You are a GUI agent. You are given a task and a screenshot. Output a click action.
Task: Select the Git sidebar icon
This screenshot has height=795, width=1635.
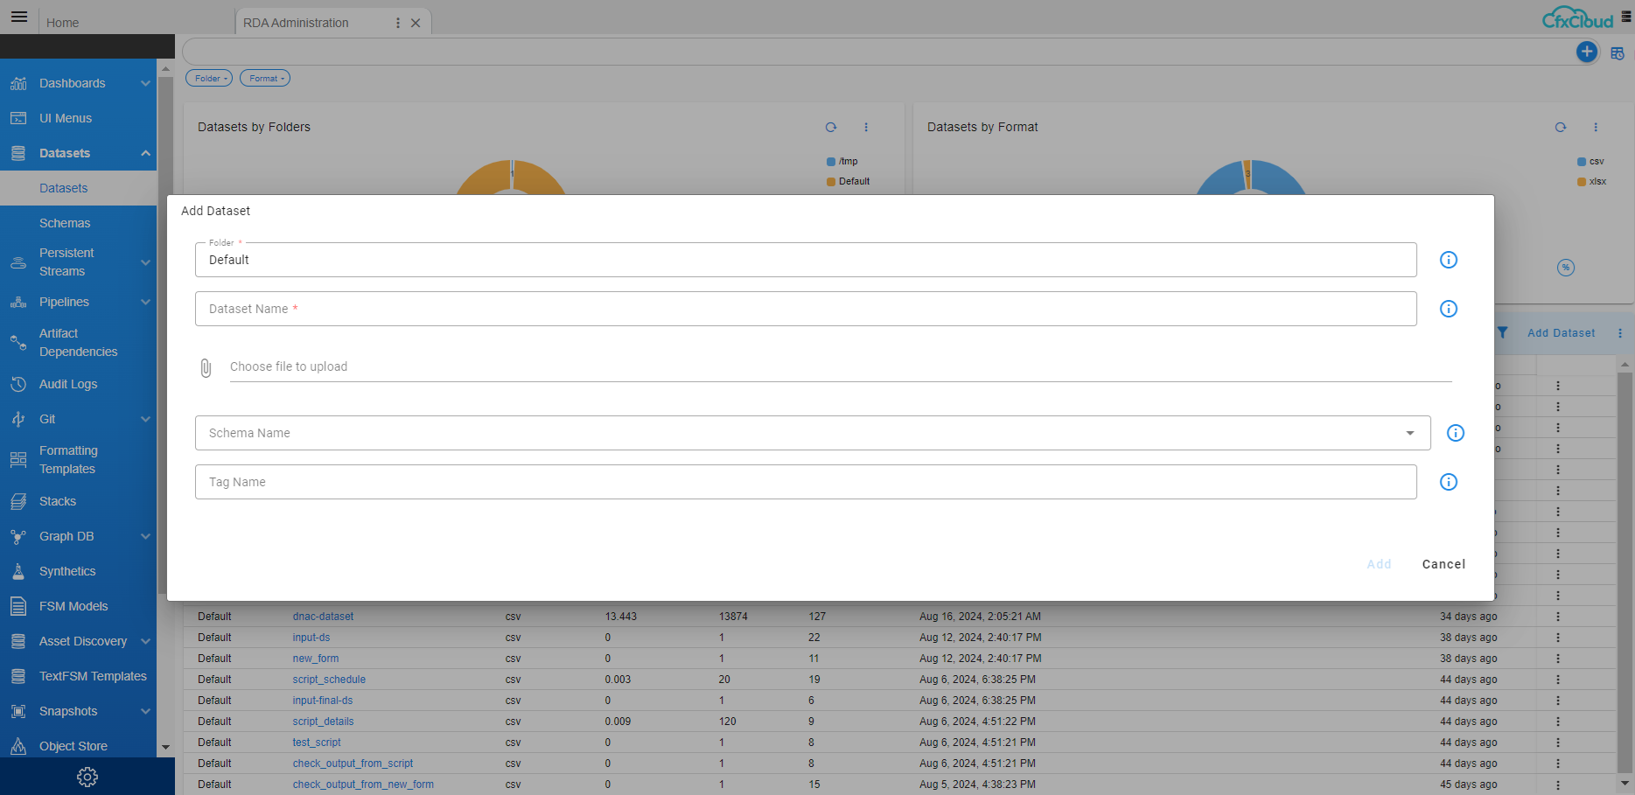point(18,419)
